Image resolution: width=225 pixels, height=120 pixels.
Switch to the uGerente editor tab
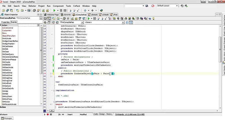[66, 15]
